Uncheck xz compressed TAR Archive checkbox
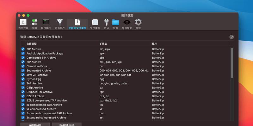Screen dimensions: 253x126 [x=23, y=105]
